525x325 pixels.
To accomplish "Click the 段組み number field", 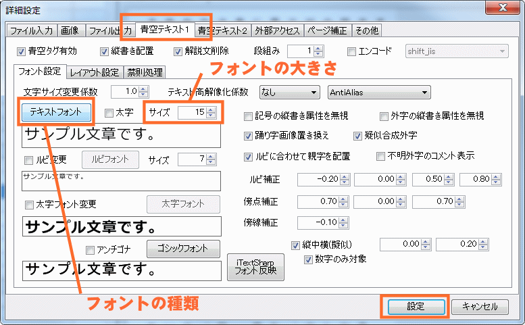I will pyautogui.click(x=301, y=51).
